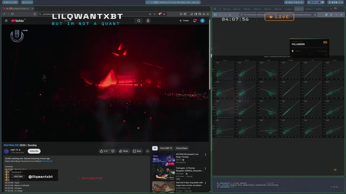The width and height of the screenshot is (346, 194).
Task: Switch to the ic_summ tab in the right browser
Action: tap(288, 9)
